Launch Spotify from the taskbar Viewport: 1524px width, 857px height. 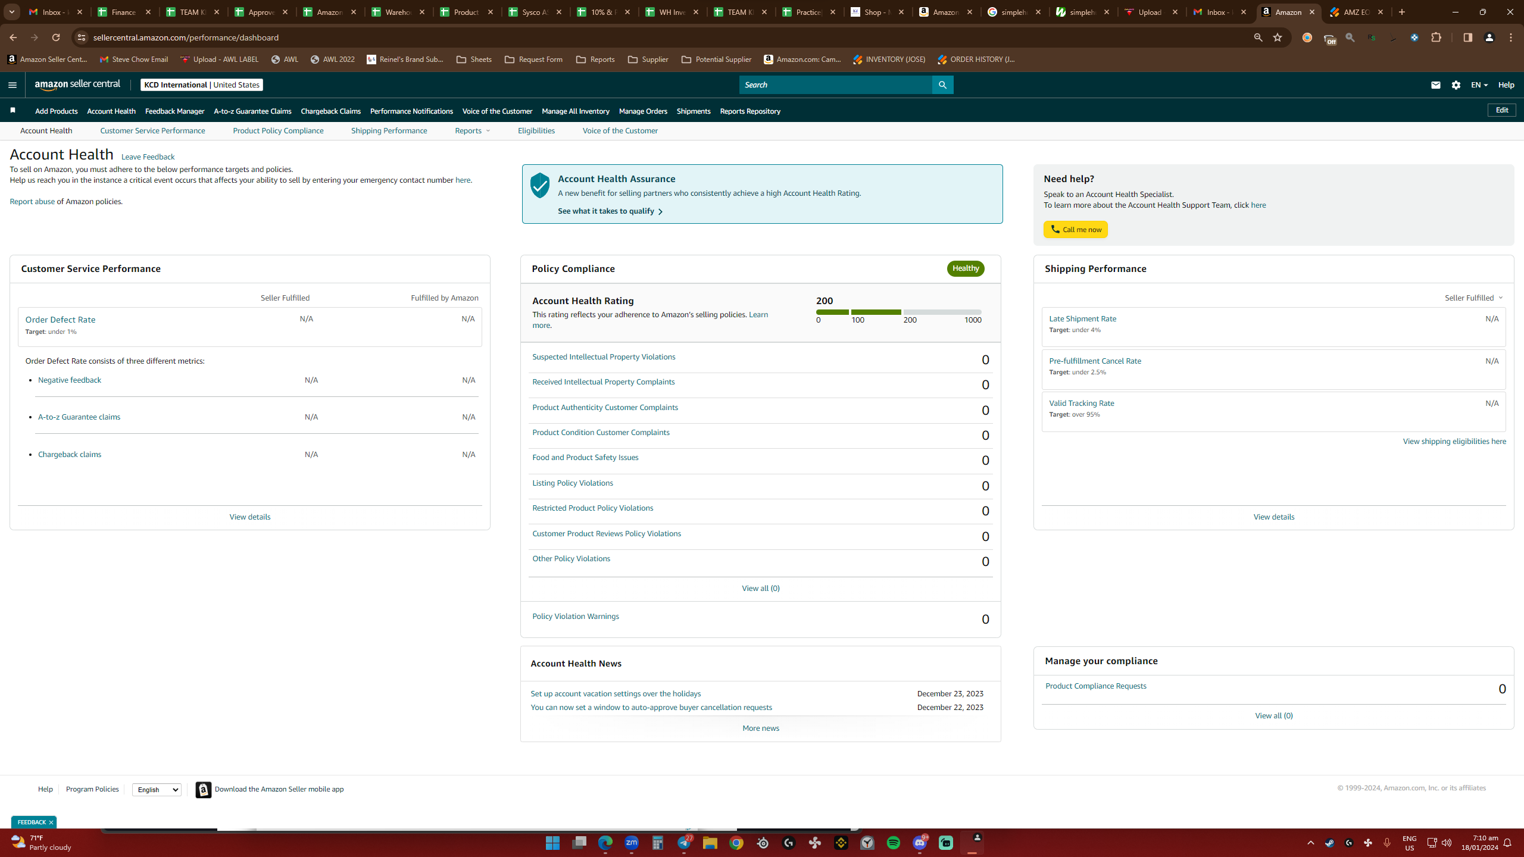[894, 843]
